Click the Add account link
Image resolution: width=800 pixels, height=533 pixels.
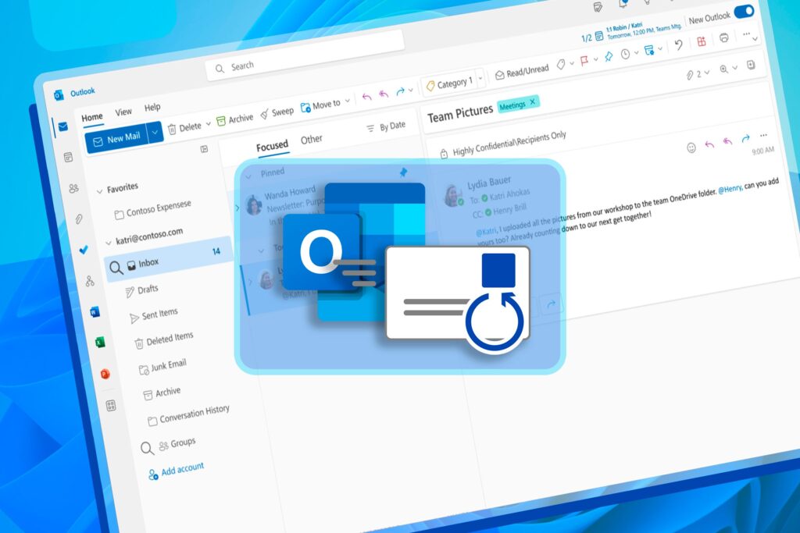coord(181,466)
